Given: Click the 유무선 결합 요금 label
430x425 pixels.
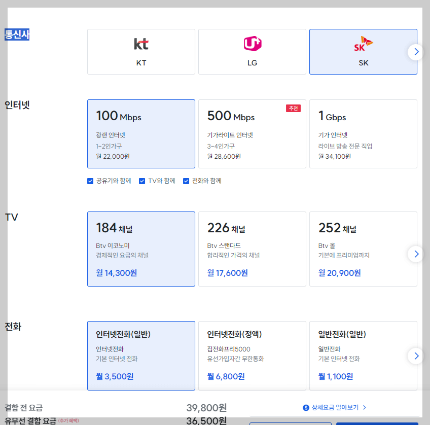Looking at the screenshot, I should (30, 421).
